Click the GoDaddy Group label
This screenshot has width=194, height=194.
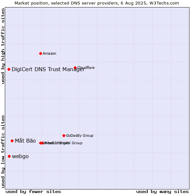tap(80, 135)
